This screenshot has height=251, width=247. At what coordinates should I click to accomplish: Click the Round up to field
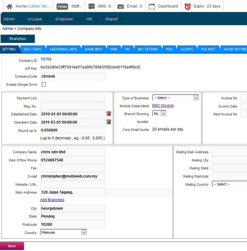coord(73,130)
